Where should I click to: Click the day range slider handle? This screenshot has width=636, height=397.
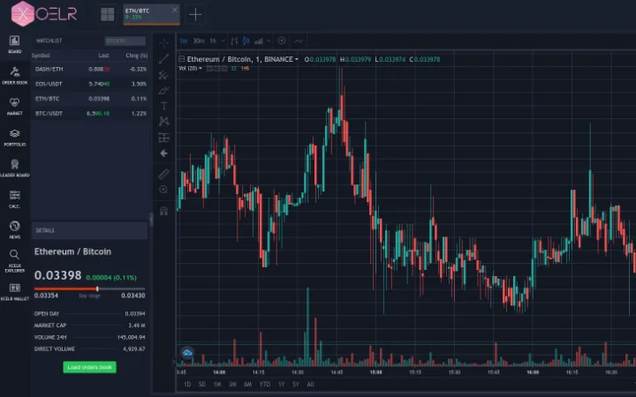[97, 288]
